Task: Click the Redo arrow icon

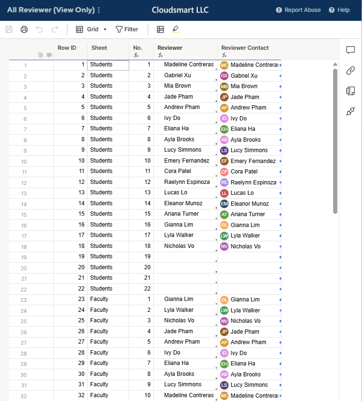Action: point(54,29)
